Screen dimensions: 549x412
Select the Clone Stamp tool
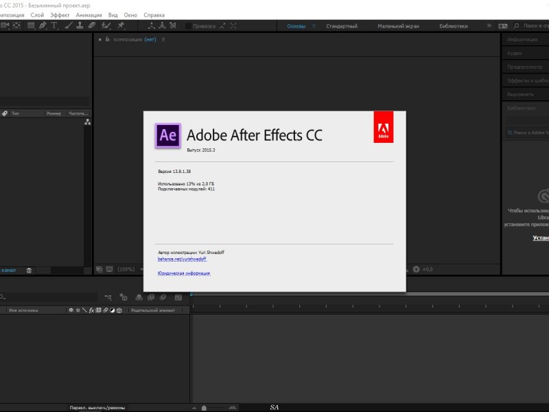(80, 25)
